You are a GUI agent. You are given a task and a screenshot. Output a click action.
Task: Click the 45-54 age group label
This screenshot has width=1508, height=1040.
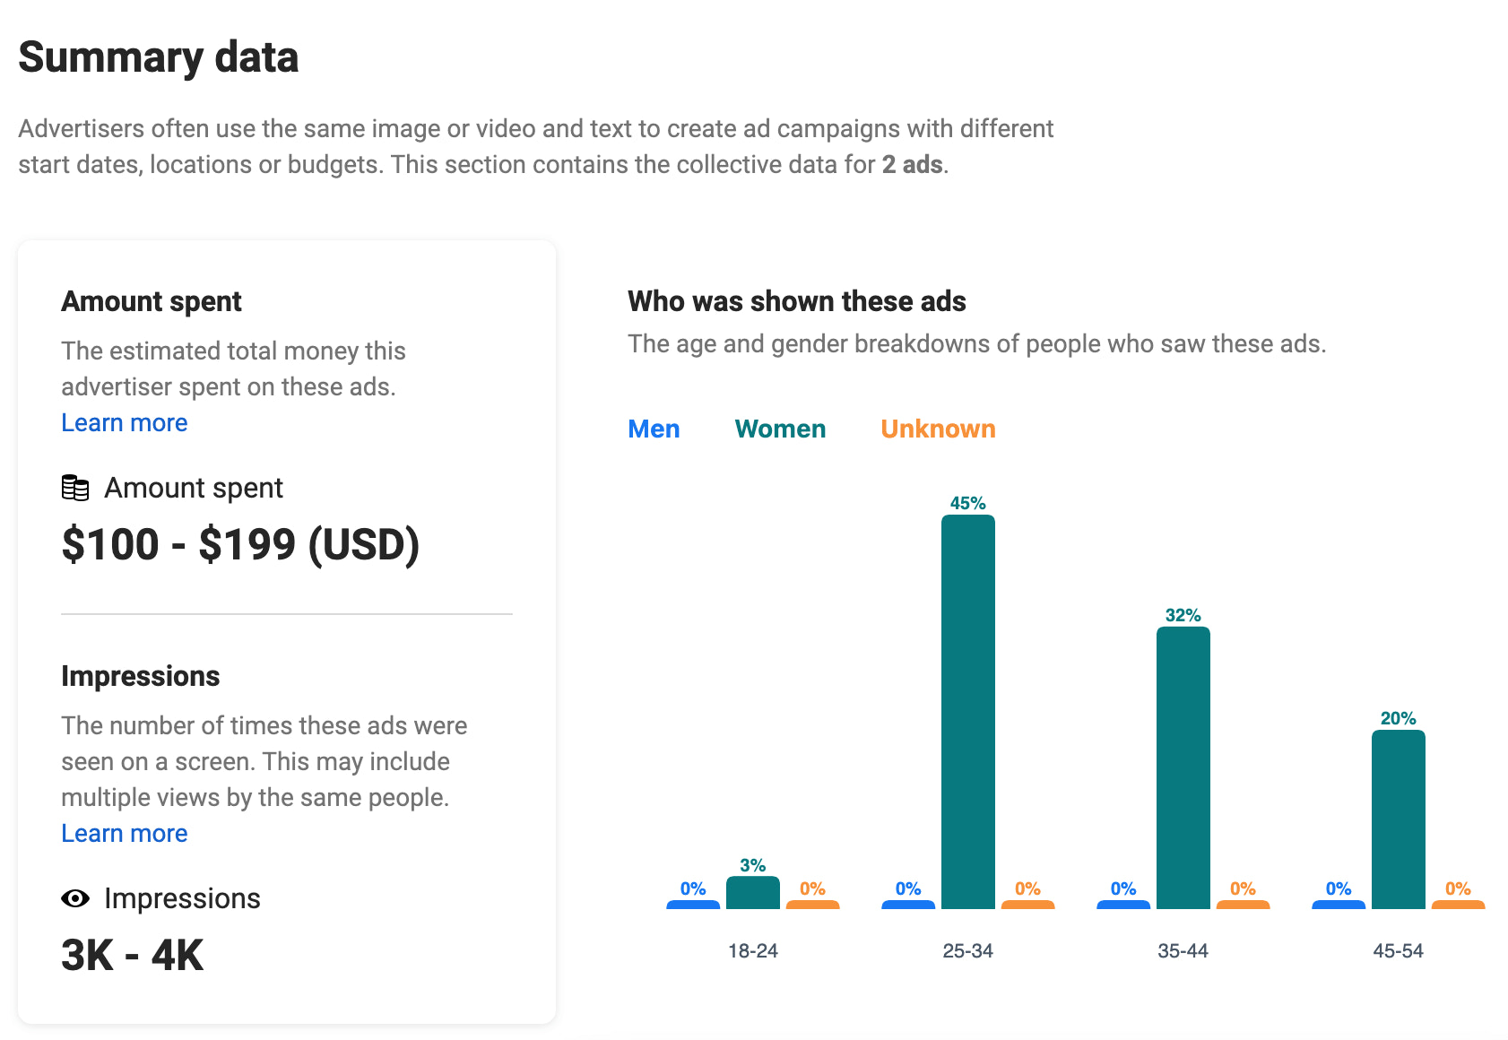pos(1399,950)
